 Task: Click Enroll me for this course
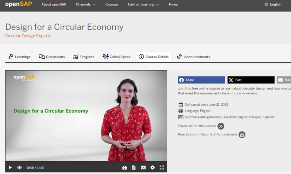pos(197,126)
